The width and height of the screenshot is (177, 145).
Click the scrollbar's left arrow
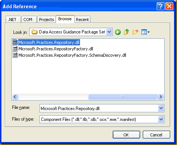15,97
